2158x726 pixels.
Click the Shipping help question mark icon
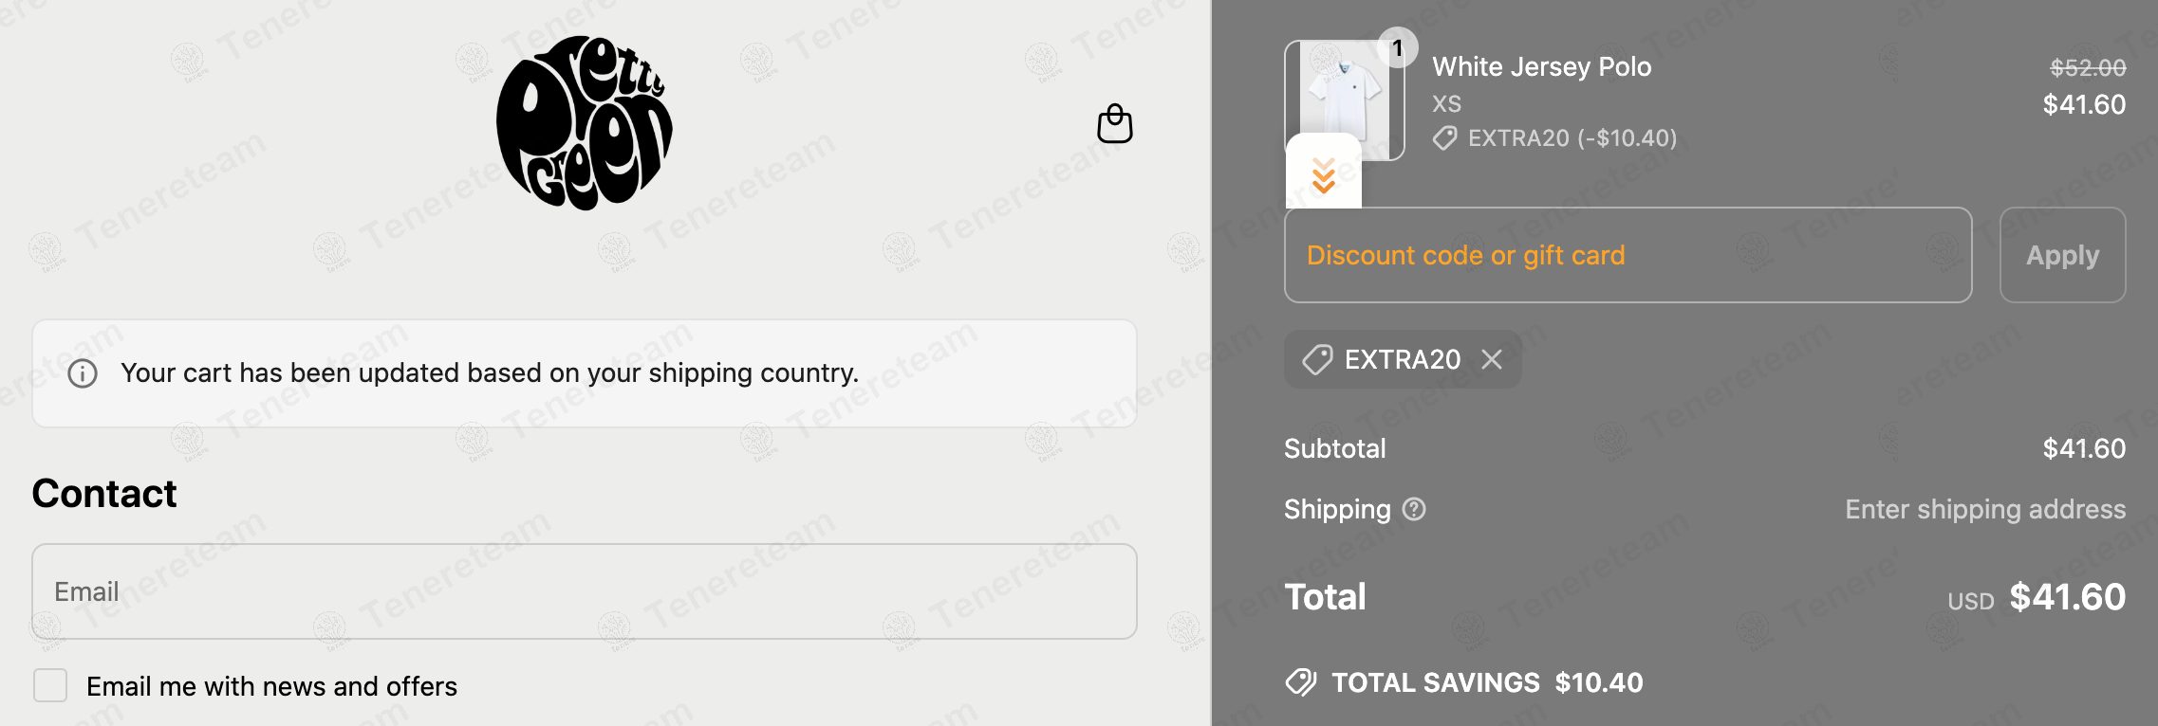(x=1414, y=510)
